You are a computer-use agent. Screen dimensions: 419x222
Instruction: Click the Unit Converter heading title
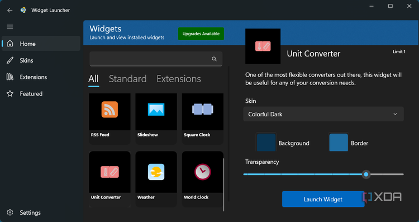pos(313,54)
